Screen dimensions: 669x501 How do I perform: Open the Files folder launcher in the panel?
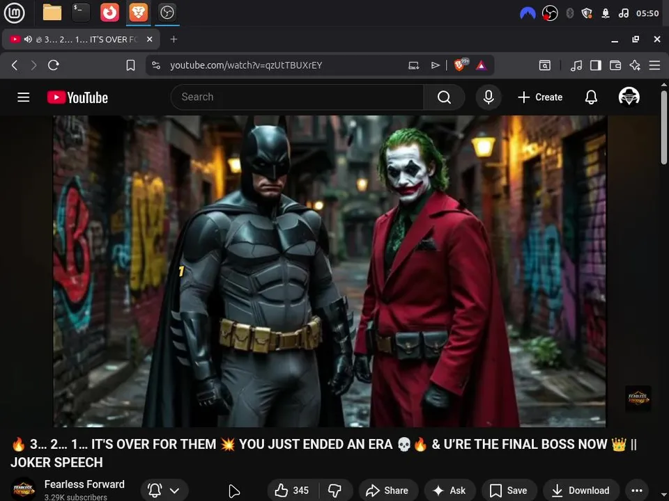[x=52, y=13]
